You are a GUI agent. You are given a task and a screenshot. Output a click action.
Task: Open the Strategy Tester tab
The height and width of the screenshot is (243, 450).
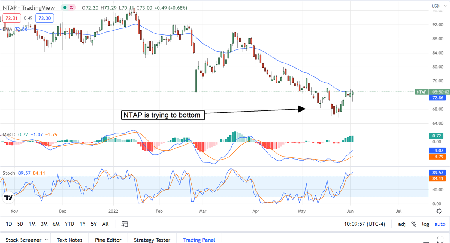pos(152,240)
